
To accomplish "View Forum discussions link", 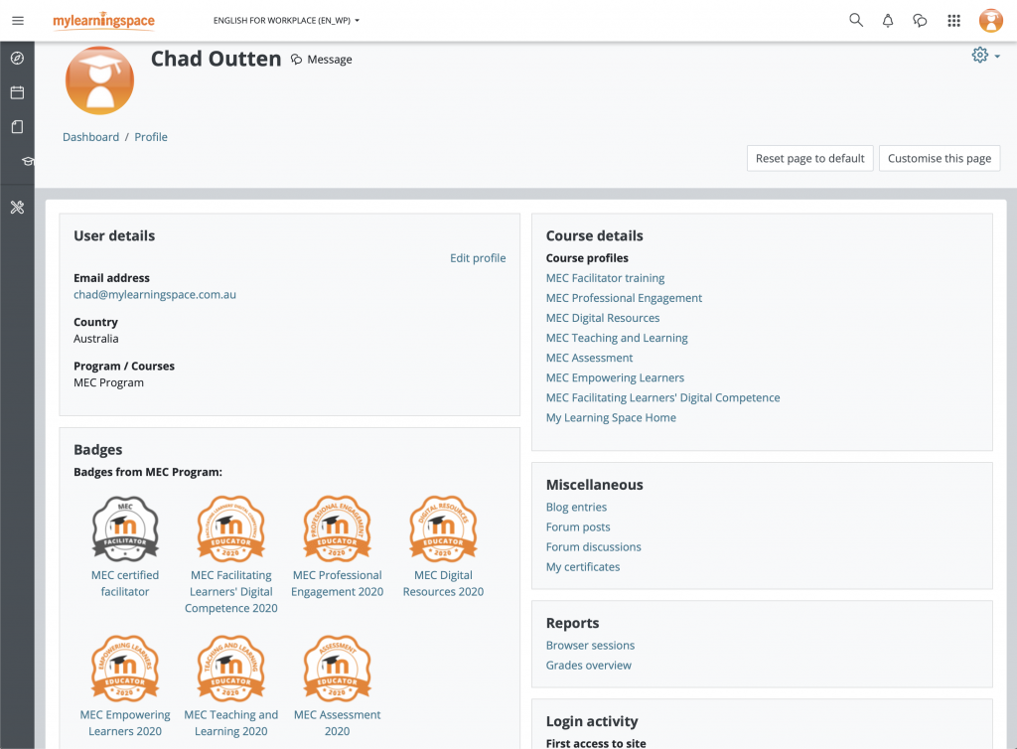I will coord(594,547).
